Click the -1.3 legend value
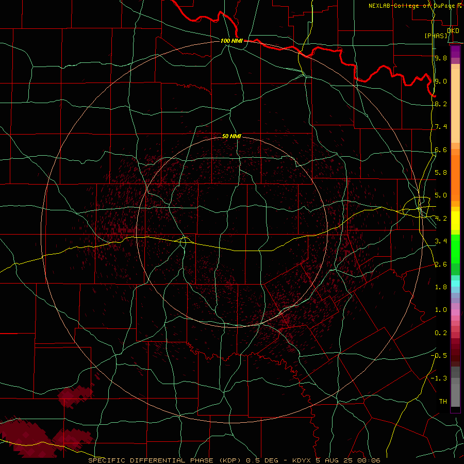 439,378
